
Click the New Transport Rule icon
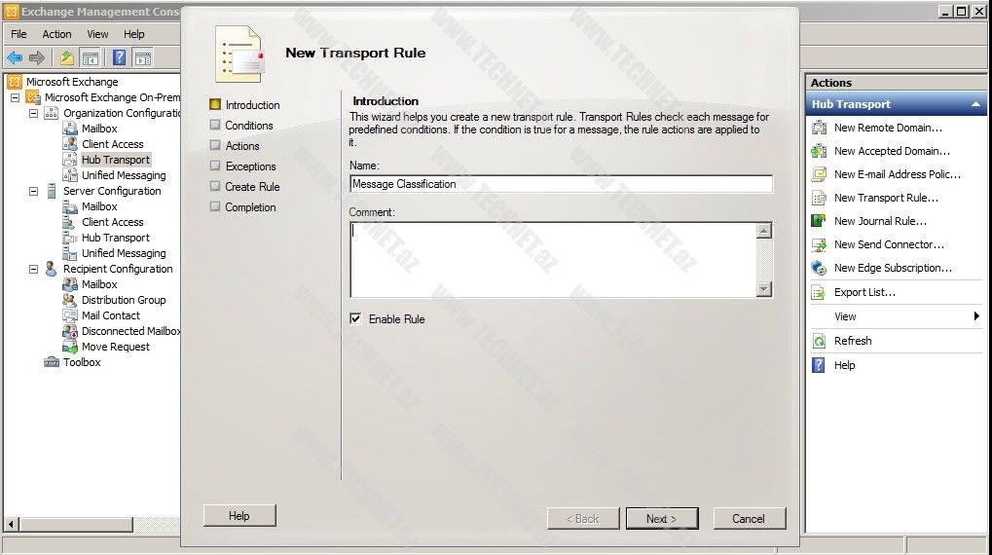point(818,198)
